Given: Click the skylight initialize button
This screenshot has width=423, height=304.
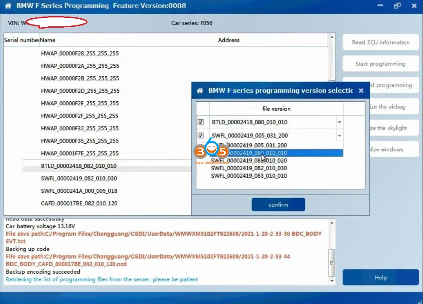Looking at the screenshot, I should click(x=394, y=128).
